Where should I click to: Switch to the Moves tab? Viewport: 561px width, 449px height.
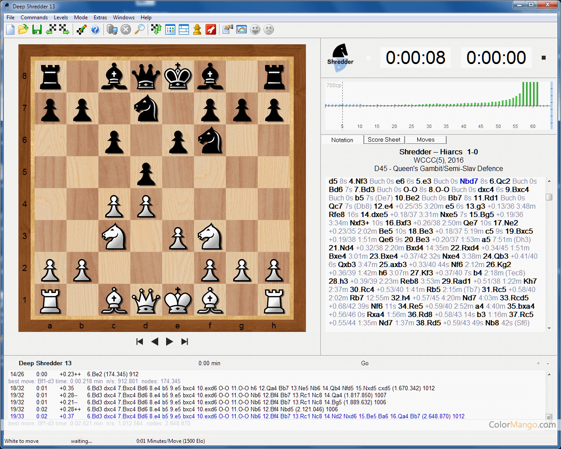click(x=426, y=139)
